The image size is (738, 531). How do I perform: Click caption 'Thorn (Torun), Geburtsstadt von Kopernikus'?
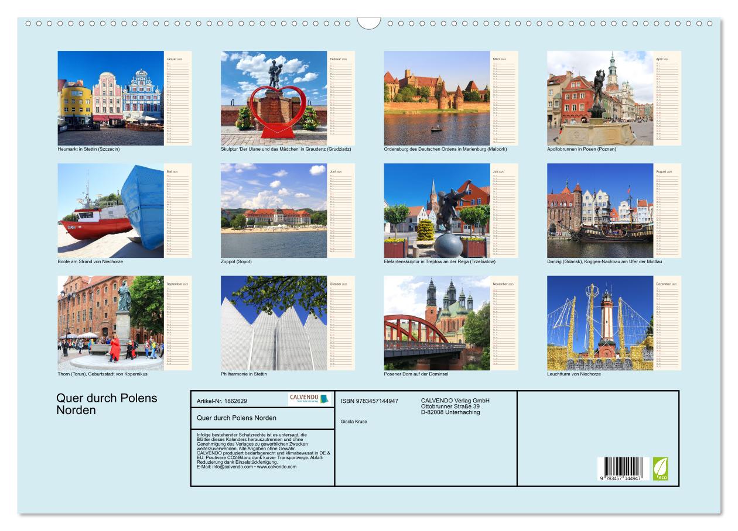tap(102, 374)
